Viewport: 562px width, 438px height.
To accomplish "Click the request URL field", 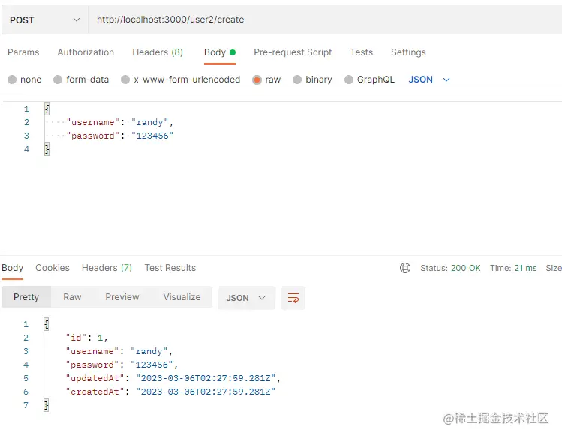I will 325,19.
